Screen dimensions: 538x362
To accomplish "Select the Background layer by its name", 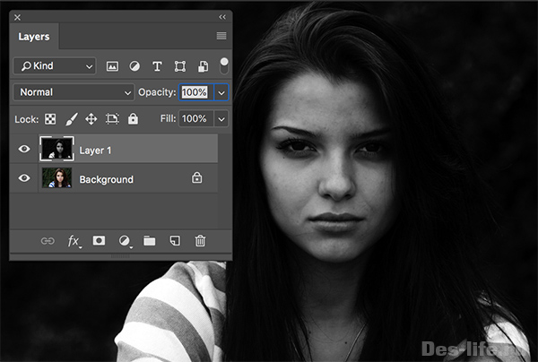I will click(106, 179).
